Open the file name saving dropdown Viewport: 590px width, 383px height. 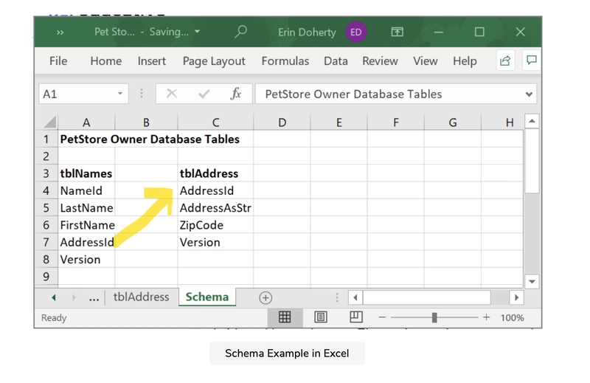[197, 32]
